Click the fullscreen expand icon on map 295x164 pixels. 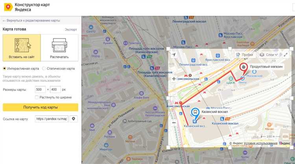pyautogui.click(x=286, y=55)
